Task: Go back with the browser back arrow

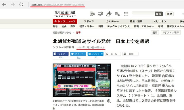Action: [4, 5]
